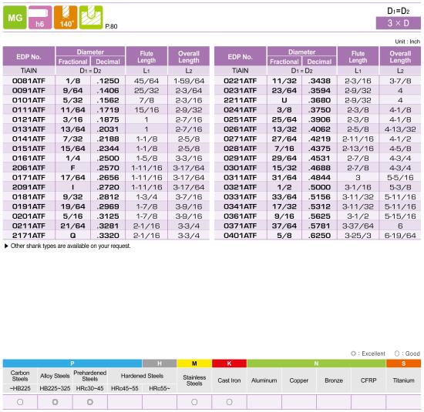Viewport: 424px width, 412px height.
Task: Click the yellow M material group header
Action: click(194, 363)
